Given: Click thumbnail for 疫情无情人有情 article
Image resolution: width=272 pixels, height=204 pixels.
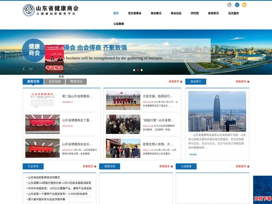Looking at the screenshot, I should tap(123, 148).
